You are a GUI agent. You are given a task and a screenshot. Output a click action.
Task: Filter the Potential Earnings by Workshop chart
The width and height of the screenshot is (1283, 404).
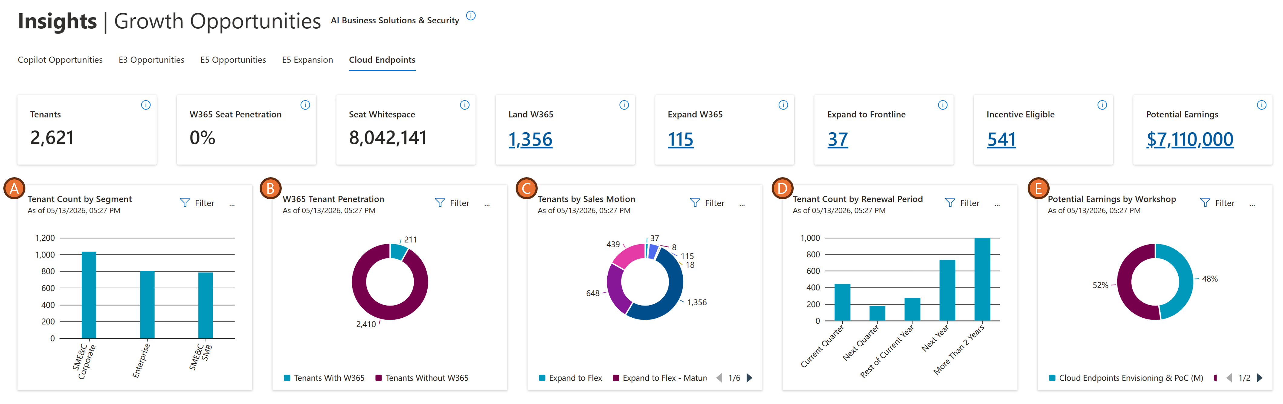pyautogui.click(x=1217, y=203)
